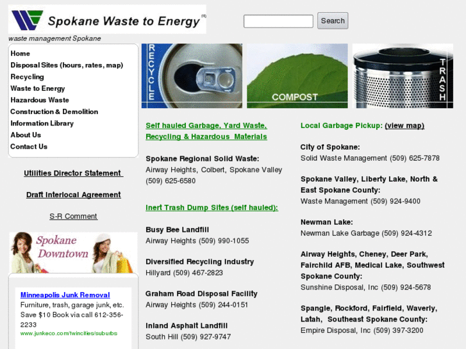Click the Trash bin banner image
Screen dimensions: 466x349
click(403, 76)
